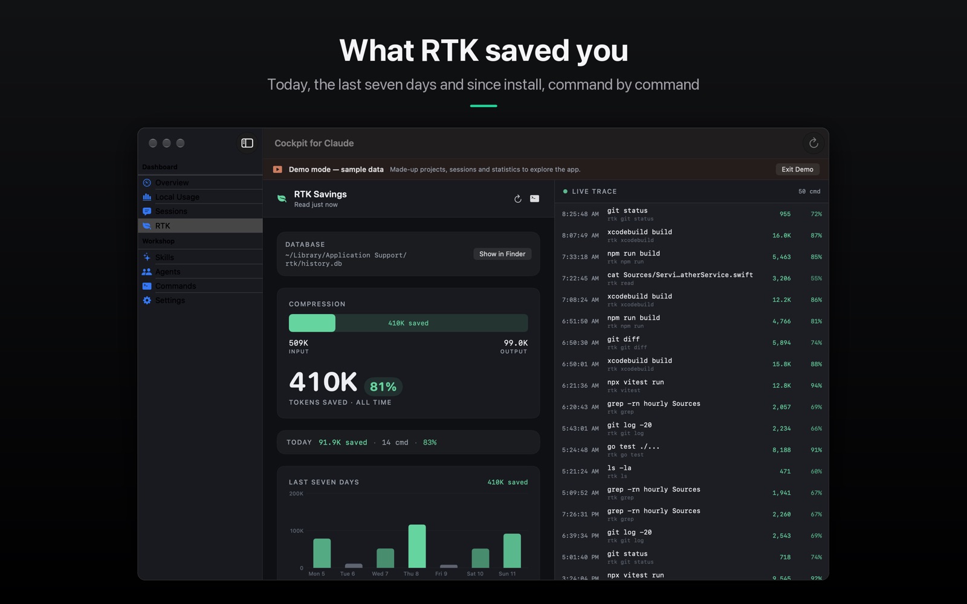The width and height of the screenshot is (967, 604).
Task: Click the compression progress bar
Action: (409, 323)
